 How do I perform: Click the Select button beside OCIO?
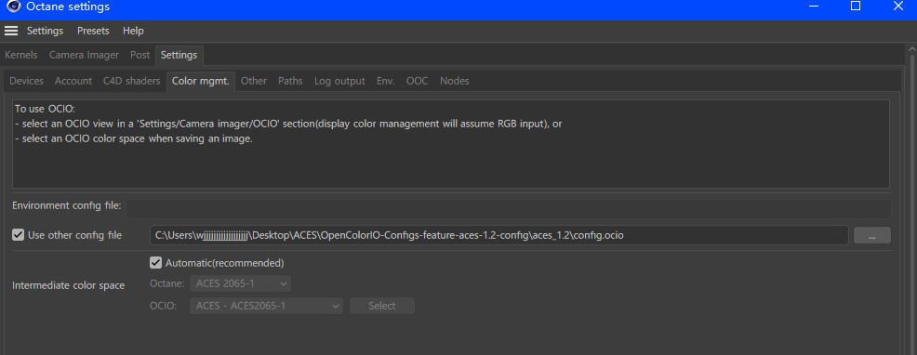click(x=382, y=306)
